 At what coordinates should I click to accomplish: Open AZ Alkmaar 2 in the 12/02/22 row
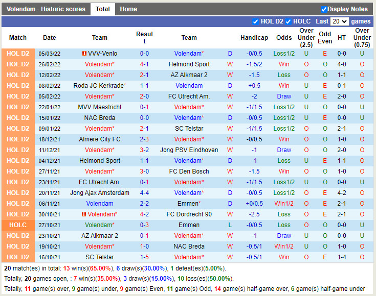click(x=189, y=75)
